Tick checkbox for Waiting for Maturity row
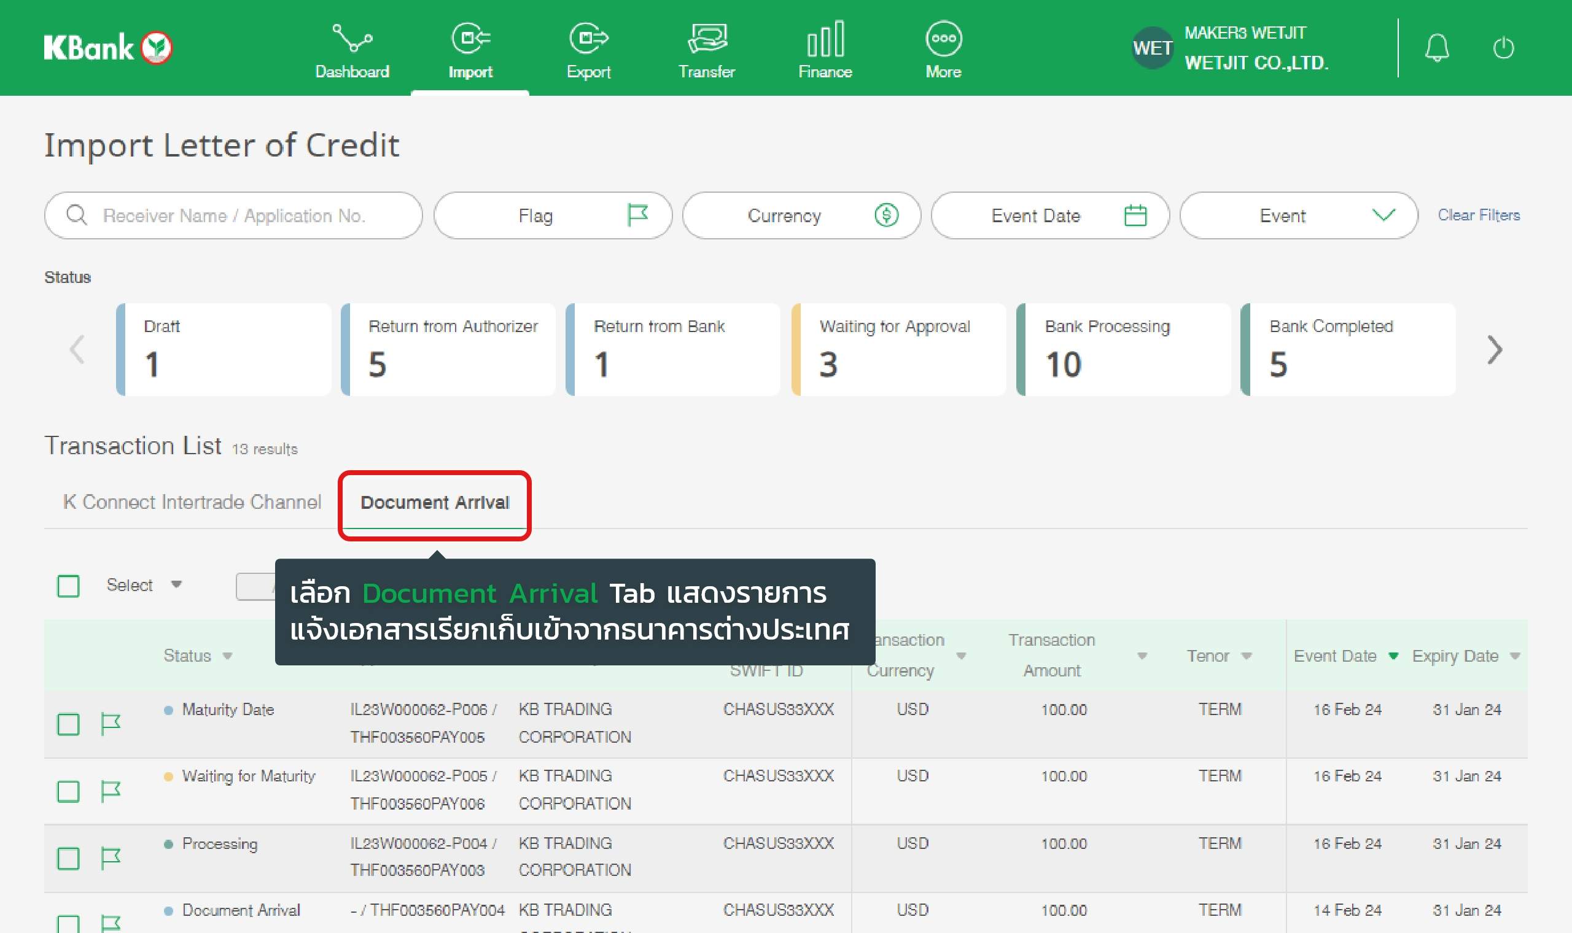Screen dimensions: 1572x933 68,791
